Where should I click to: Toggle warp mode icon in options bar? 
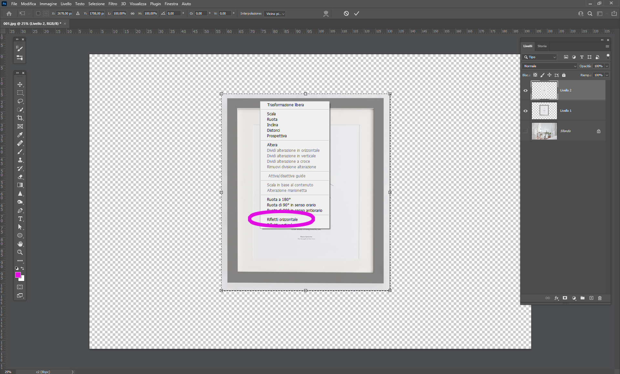pos(326,14)
